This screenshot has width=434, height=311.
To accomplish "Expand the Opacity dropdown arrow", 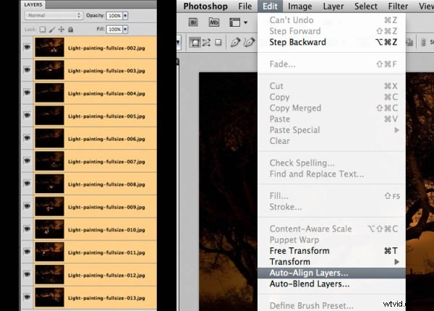I will [127, 14].
